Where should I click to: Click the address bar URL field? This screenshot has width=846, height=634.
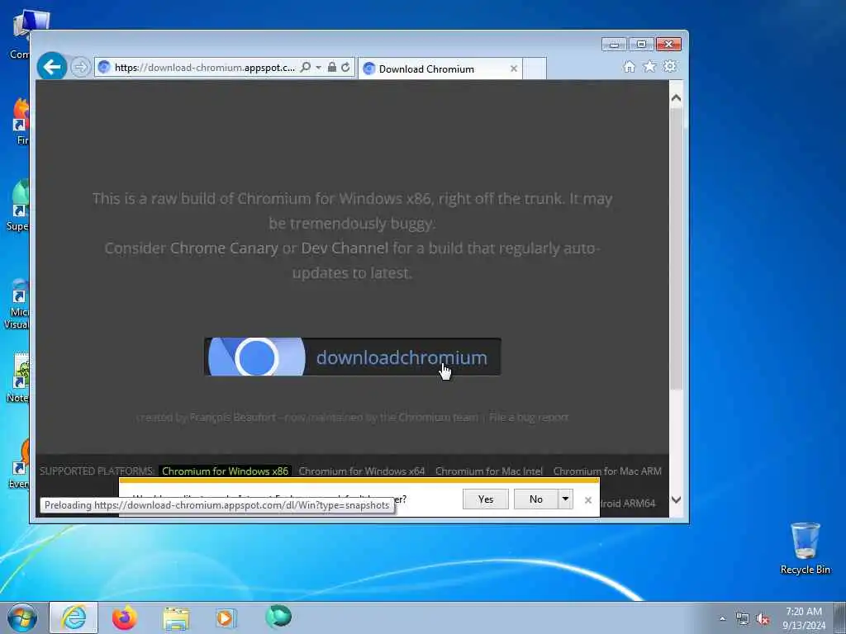(205, 68)
